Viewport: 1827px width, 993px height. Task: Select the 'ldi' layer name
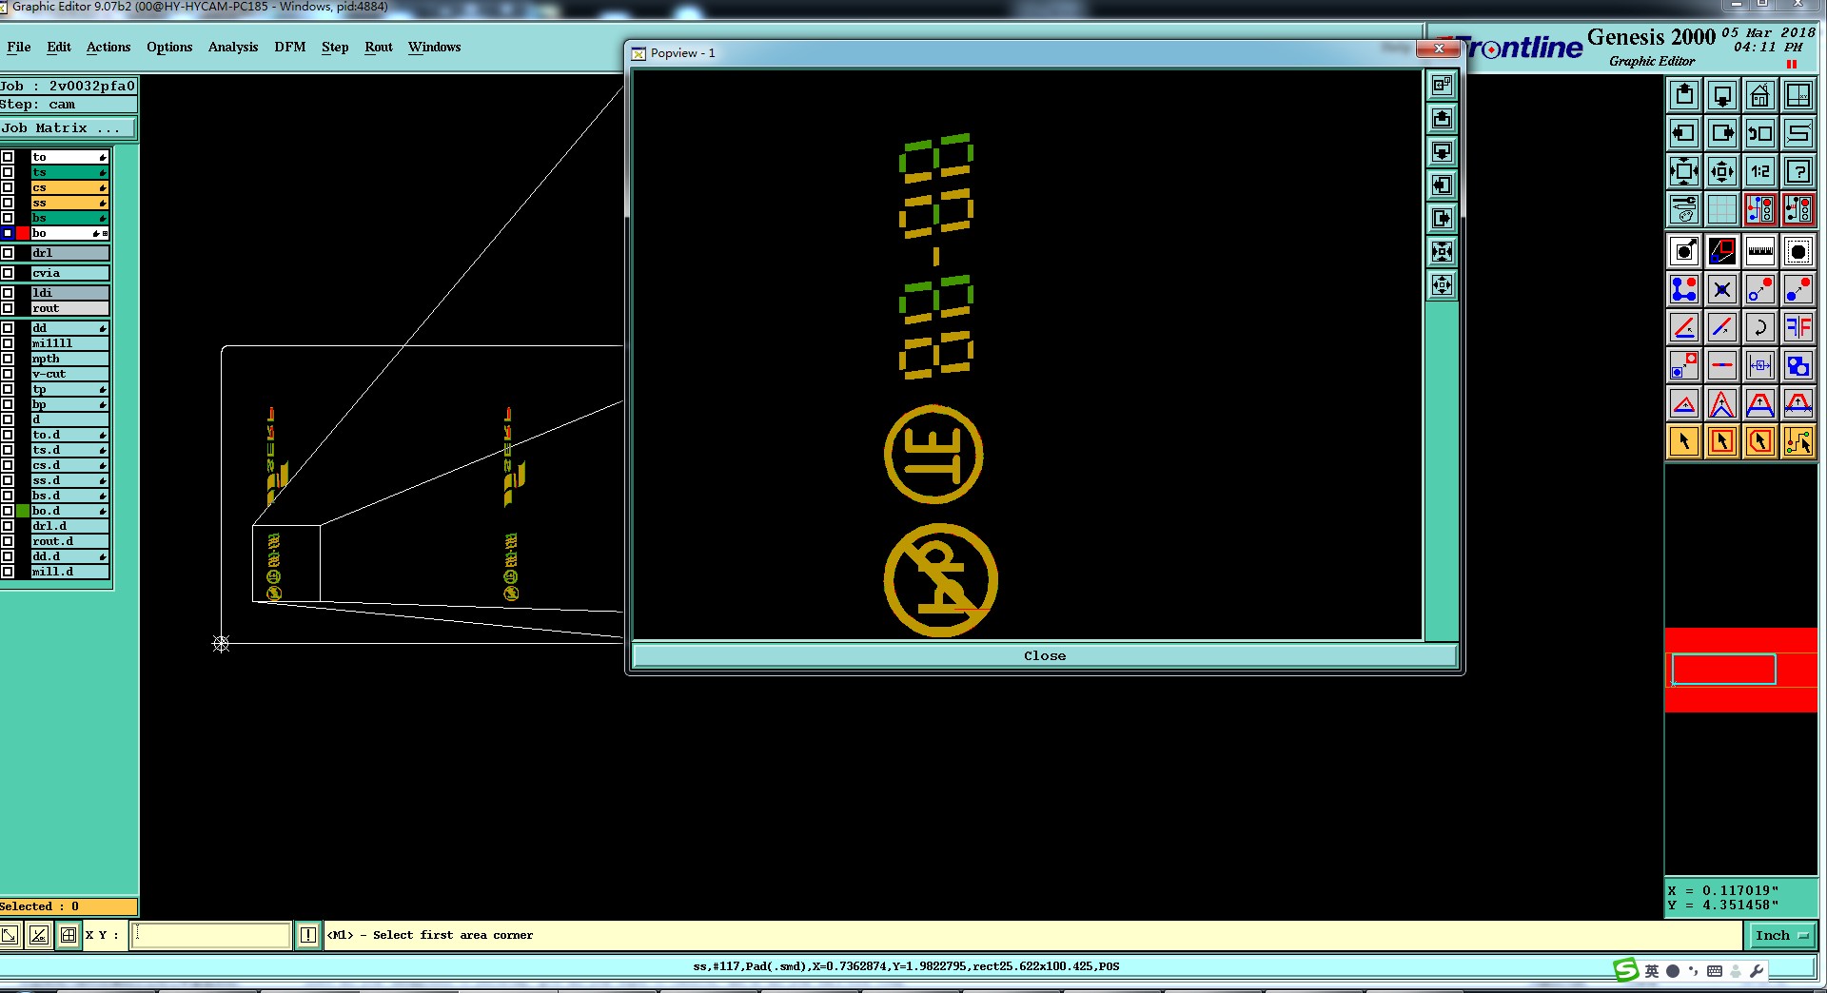click(x=69, y=293)
